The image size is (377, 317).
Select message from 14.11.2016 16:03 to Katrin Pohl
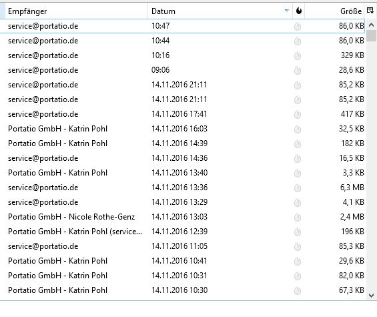182,129
